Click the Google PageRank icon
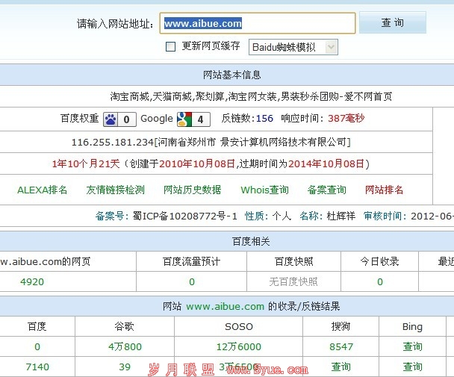Image resolution: width=454 pixels, height=377 pixels. (184, 119)
